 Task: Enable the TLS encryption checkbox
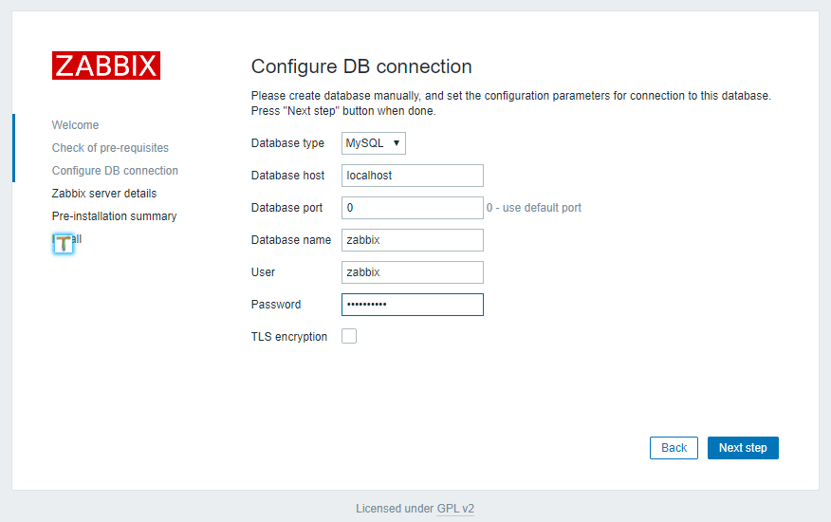coord(349,336)
